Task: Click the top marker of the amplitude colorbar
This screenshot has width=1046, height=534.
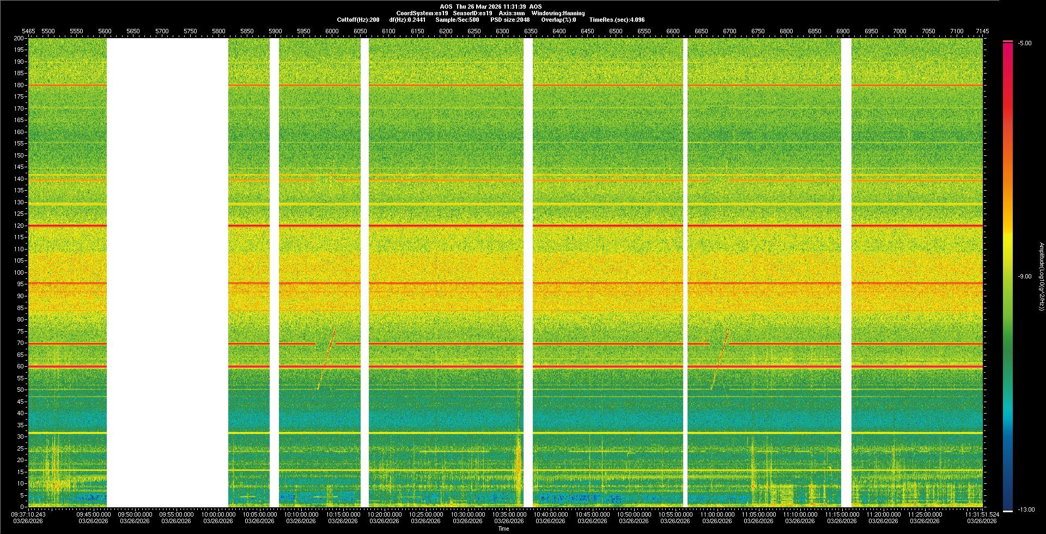Action: pos(1007,41)
